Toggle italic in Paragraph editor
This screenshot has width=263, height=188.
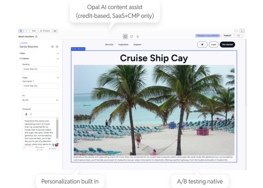click(x=31, y=114)
